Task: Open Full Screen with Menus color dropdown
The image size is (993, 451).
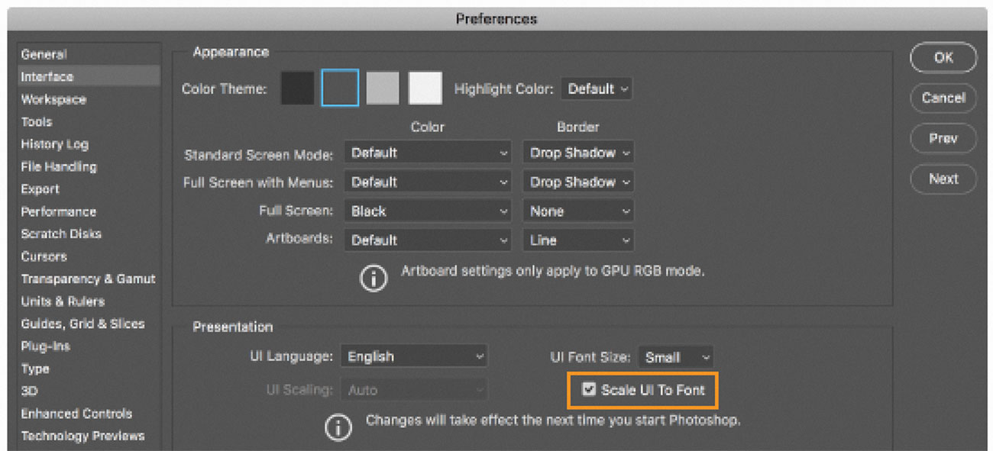Action: pyautogui.click(x=428, y=182)
